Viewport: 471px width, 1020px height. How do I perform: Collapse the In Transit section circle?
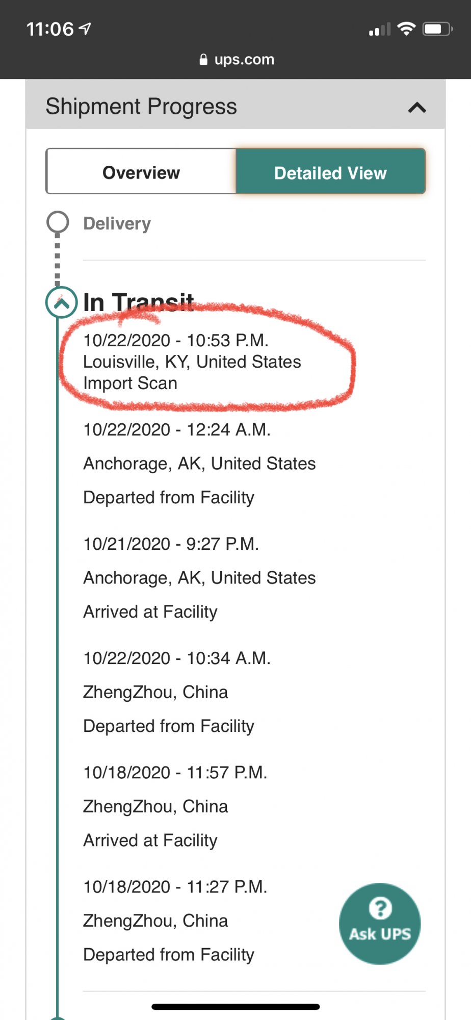point(61,303)
